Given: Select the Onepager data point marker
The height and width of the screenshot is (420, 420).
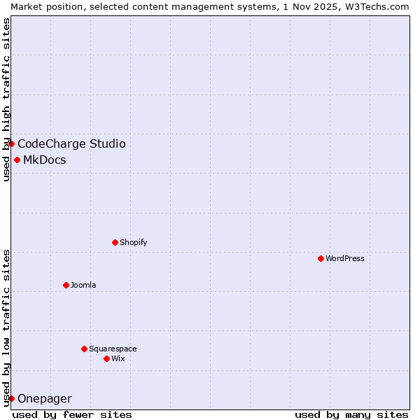Looking at the screenshot, I should point(11,398).
